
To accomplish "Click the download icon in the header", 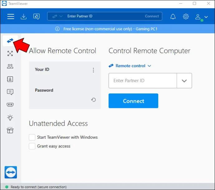I will (24, 16).
